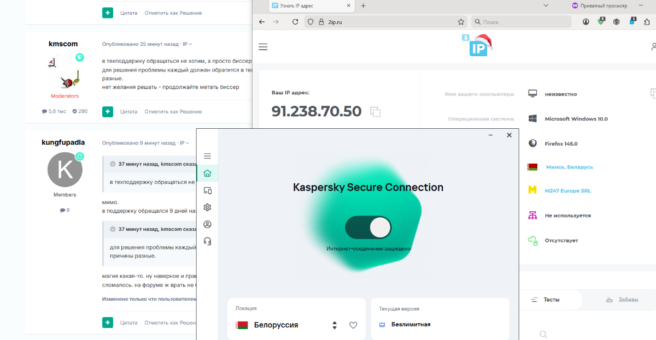
Task: Click kmscom's moderator shield badge
Action: (x=79, y=57)
